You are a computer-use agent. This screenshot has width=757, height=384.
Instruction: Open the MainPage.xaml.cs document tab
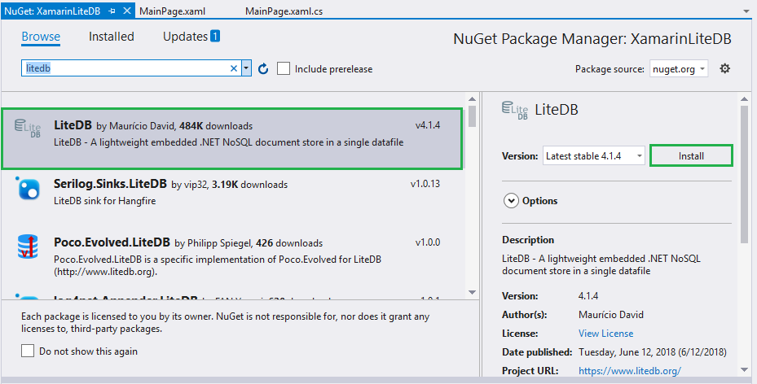point(284,11)
